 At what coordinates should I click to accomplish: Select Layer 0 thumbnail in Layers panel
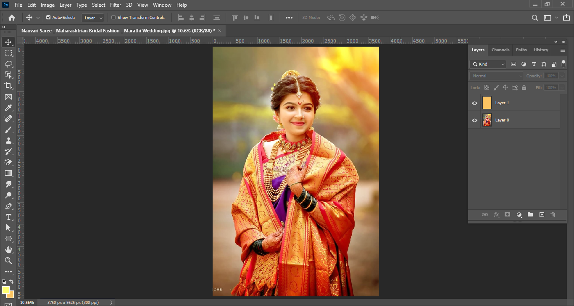(x=487, y=120)
